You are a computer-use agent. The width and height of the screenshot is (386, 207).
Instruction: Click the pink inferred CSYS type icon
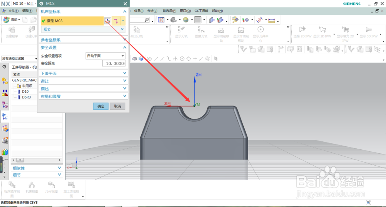[x=116, y=21]
